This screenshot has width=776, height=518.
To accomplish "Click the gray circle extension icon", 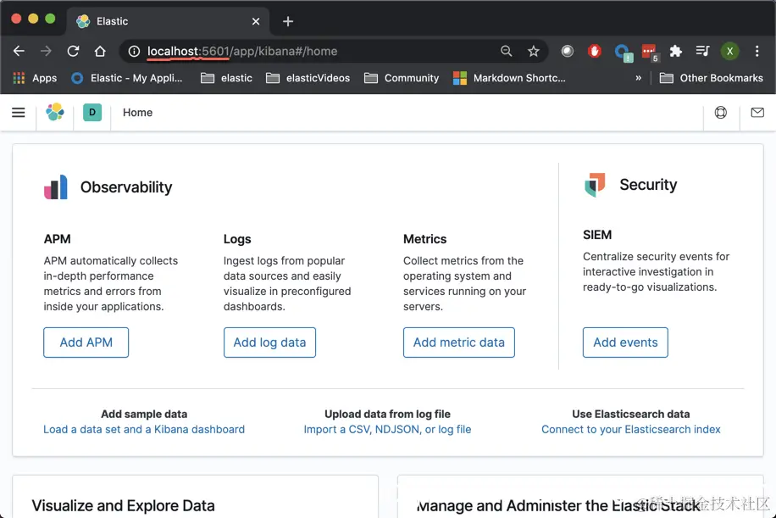I will point(567,51).
